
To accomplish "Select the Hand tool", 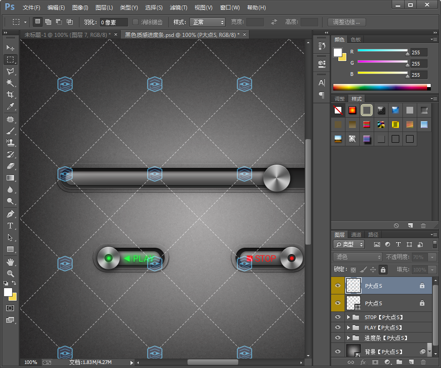I will click(10, 262).
